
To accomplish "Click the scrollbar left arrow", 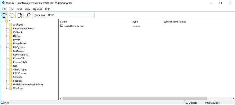I will click(x=61, y=98).
